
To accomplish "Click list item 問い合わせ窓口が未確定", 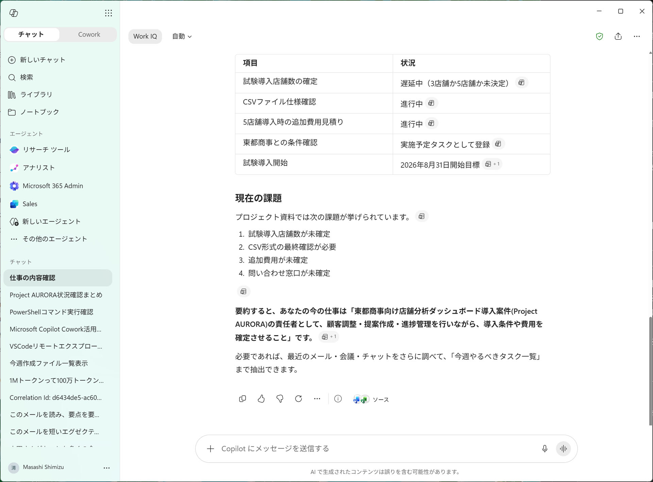I will point(289,273).
